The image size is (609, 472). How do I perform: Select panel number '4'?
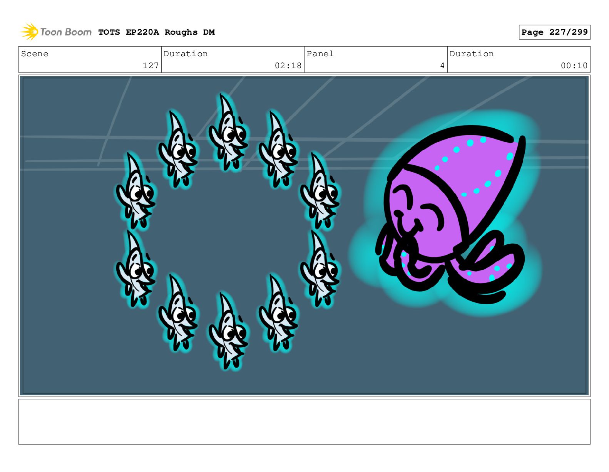(x=442, y=66)
